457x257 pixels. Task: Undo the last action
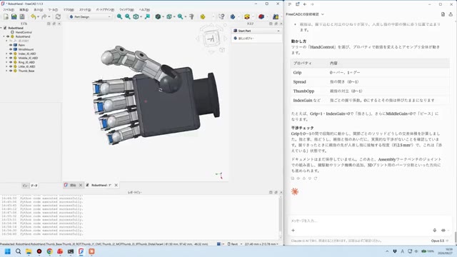tap(34, 17)
